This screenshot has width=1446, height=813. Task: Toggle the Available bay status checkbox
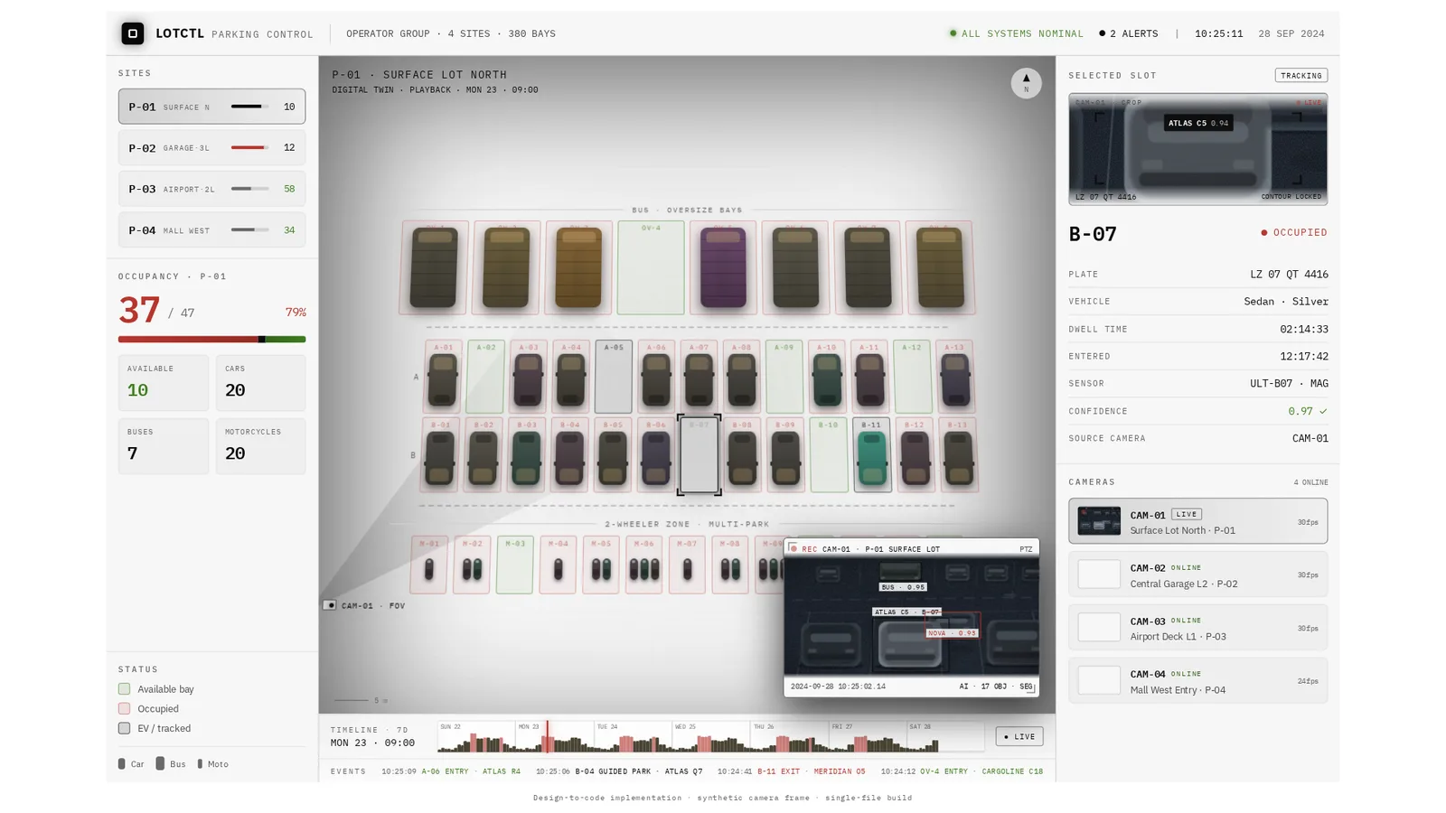124,689
